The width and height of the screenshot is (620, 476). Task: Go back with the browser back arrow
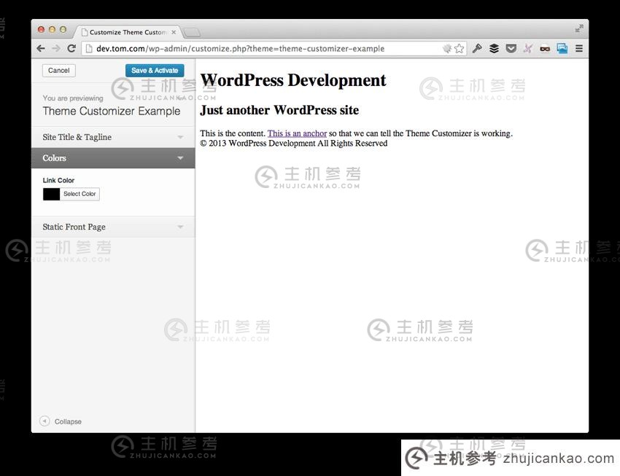41,49
